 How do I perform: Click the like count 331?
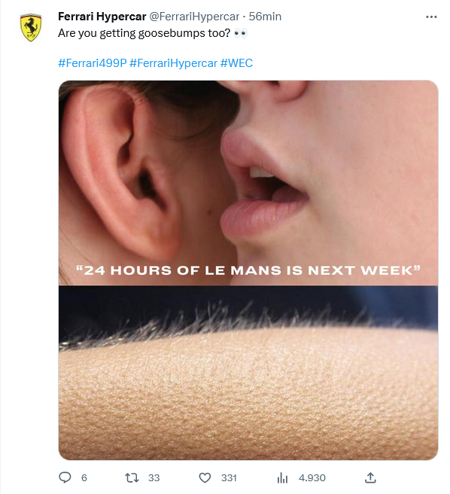229,478
